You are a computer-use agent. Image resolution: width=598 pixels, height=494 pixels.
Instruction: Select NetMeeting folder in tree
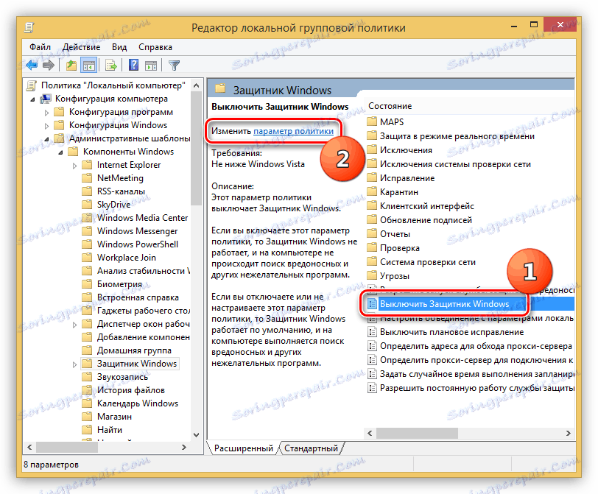[x=120, y=178]
